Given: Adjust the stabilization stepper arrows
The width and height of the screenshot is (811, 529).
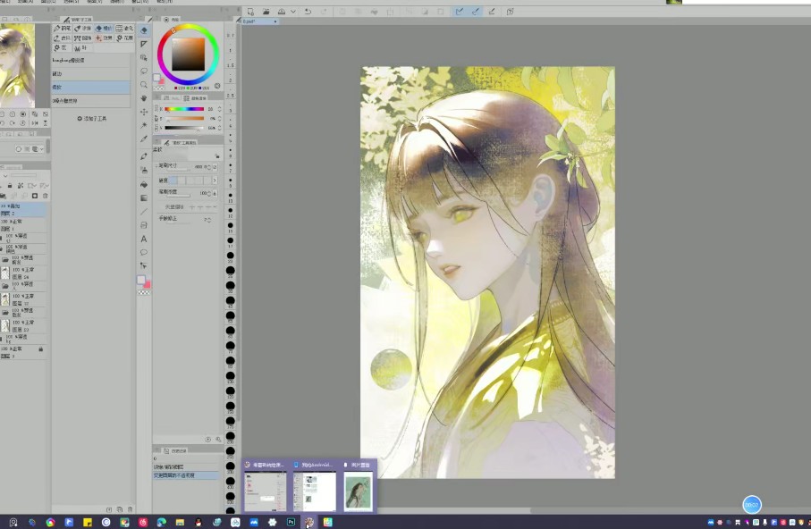Looking at the screenshot, I should pos(209,220).
